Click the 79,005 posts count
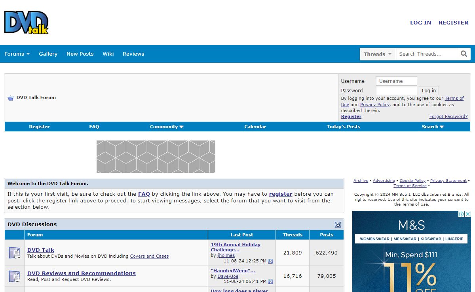 (x=327, y=276)
